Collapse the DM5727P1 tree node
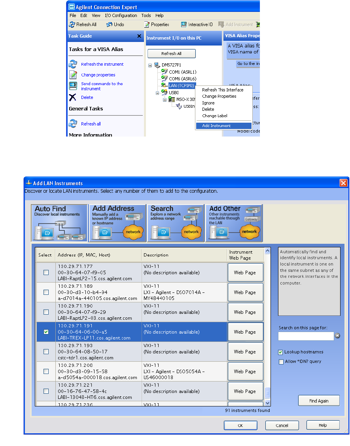The width and height of the screenshot is (350, 446). (150, 65)
